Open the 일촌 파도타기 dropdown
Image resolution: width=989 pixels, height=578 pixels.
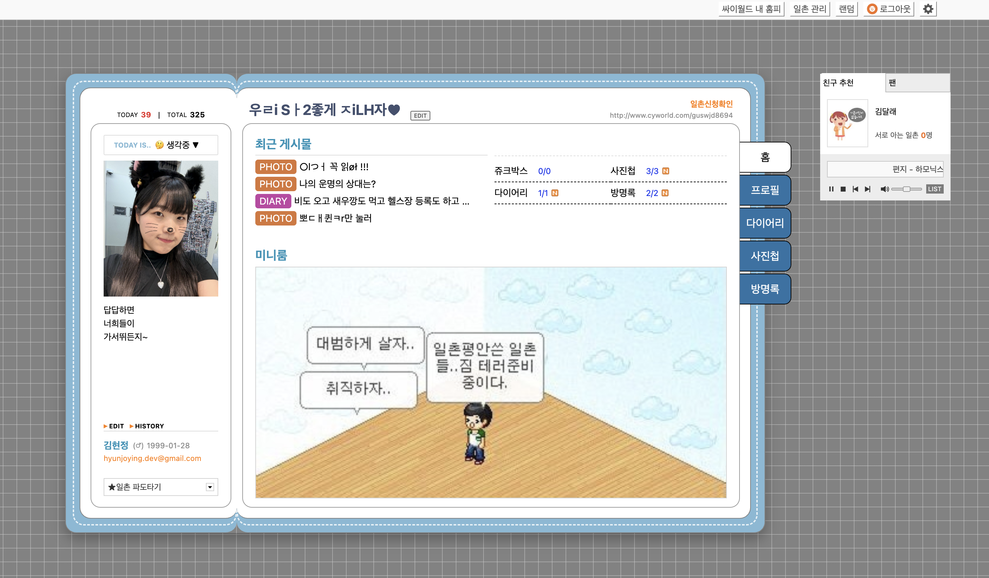coord(210,487)
